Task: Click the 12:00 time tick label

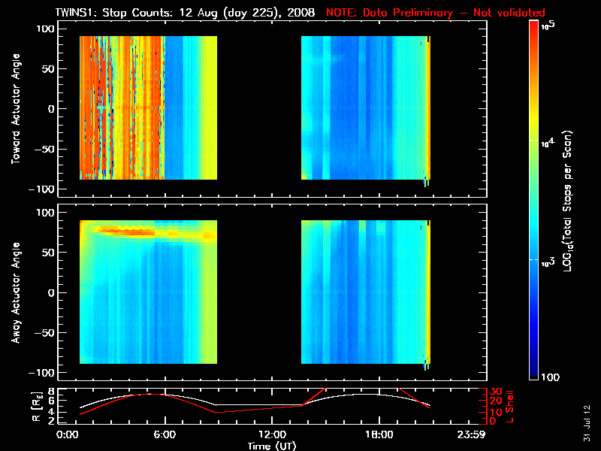Action: pos(272,435)
